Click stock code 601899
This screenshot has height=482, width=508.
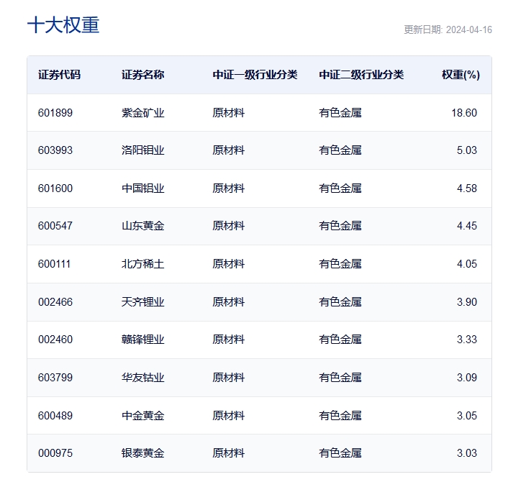pyautogui.click(x=55, y=113)
